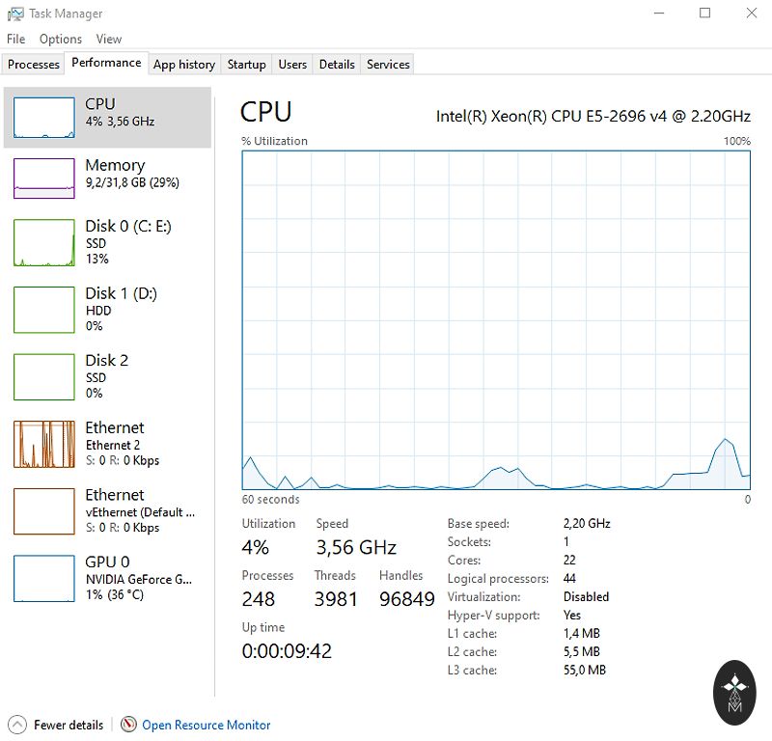Select the vEthernet adapter graph icon
Image resolution: width=772 pixels, height=741 pixels.
point(43,511)
